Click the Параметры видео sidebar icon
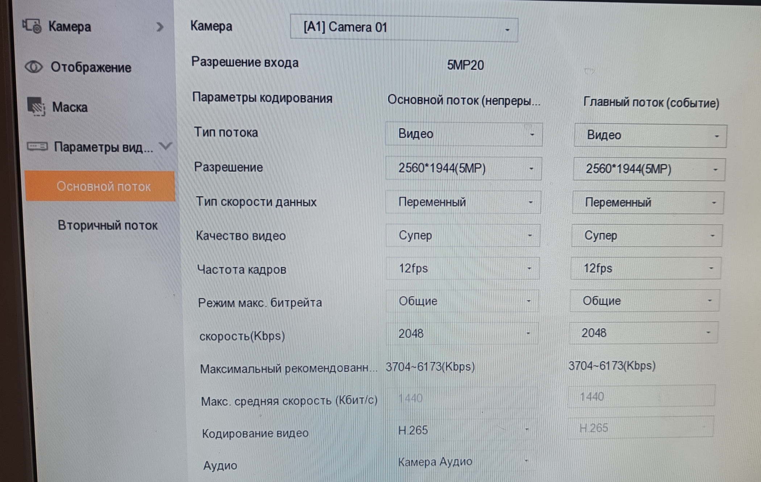This screenshot has width=761, height=482. click(x=37, y=147)
